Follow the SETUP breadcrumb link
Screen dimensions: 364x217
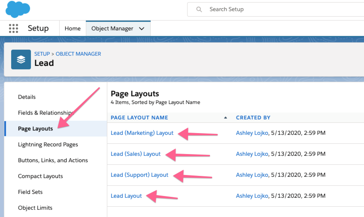(42, 54)
